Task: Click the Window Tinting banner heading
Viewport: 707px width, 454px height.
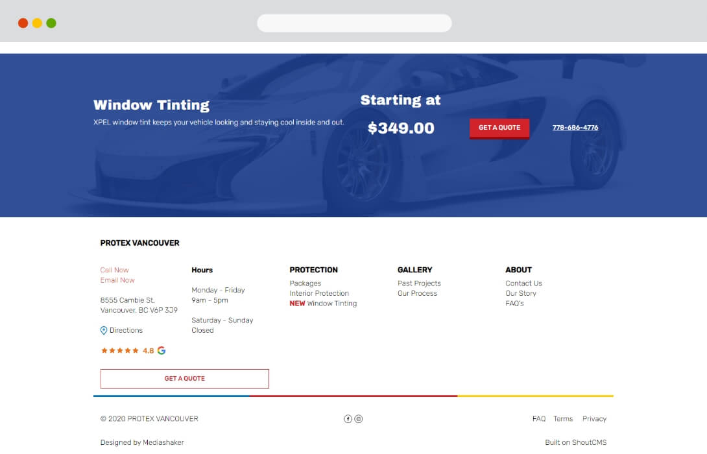Action: 152,105
